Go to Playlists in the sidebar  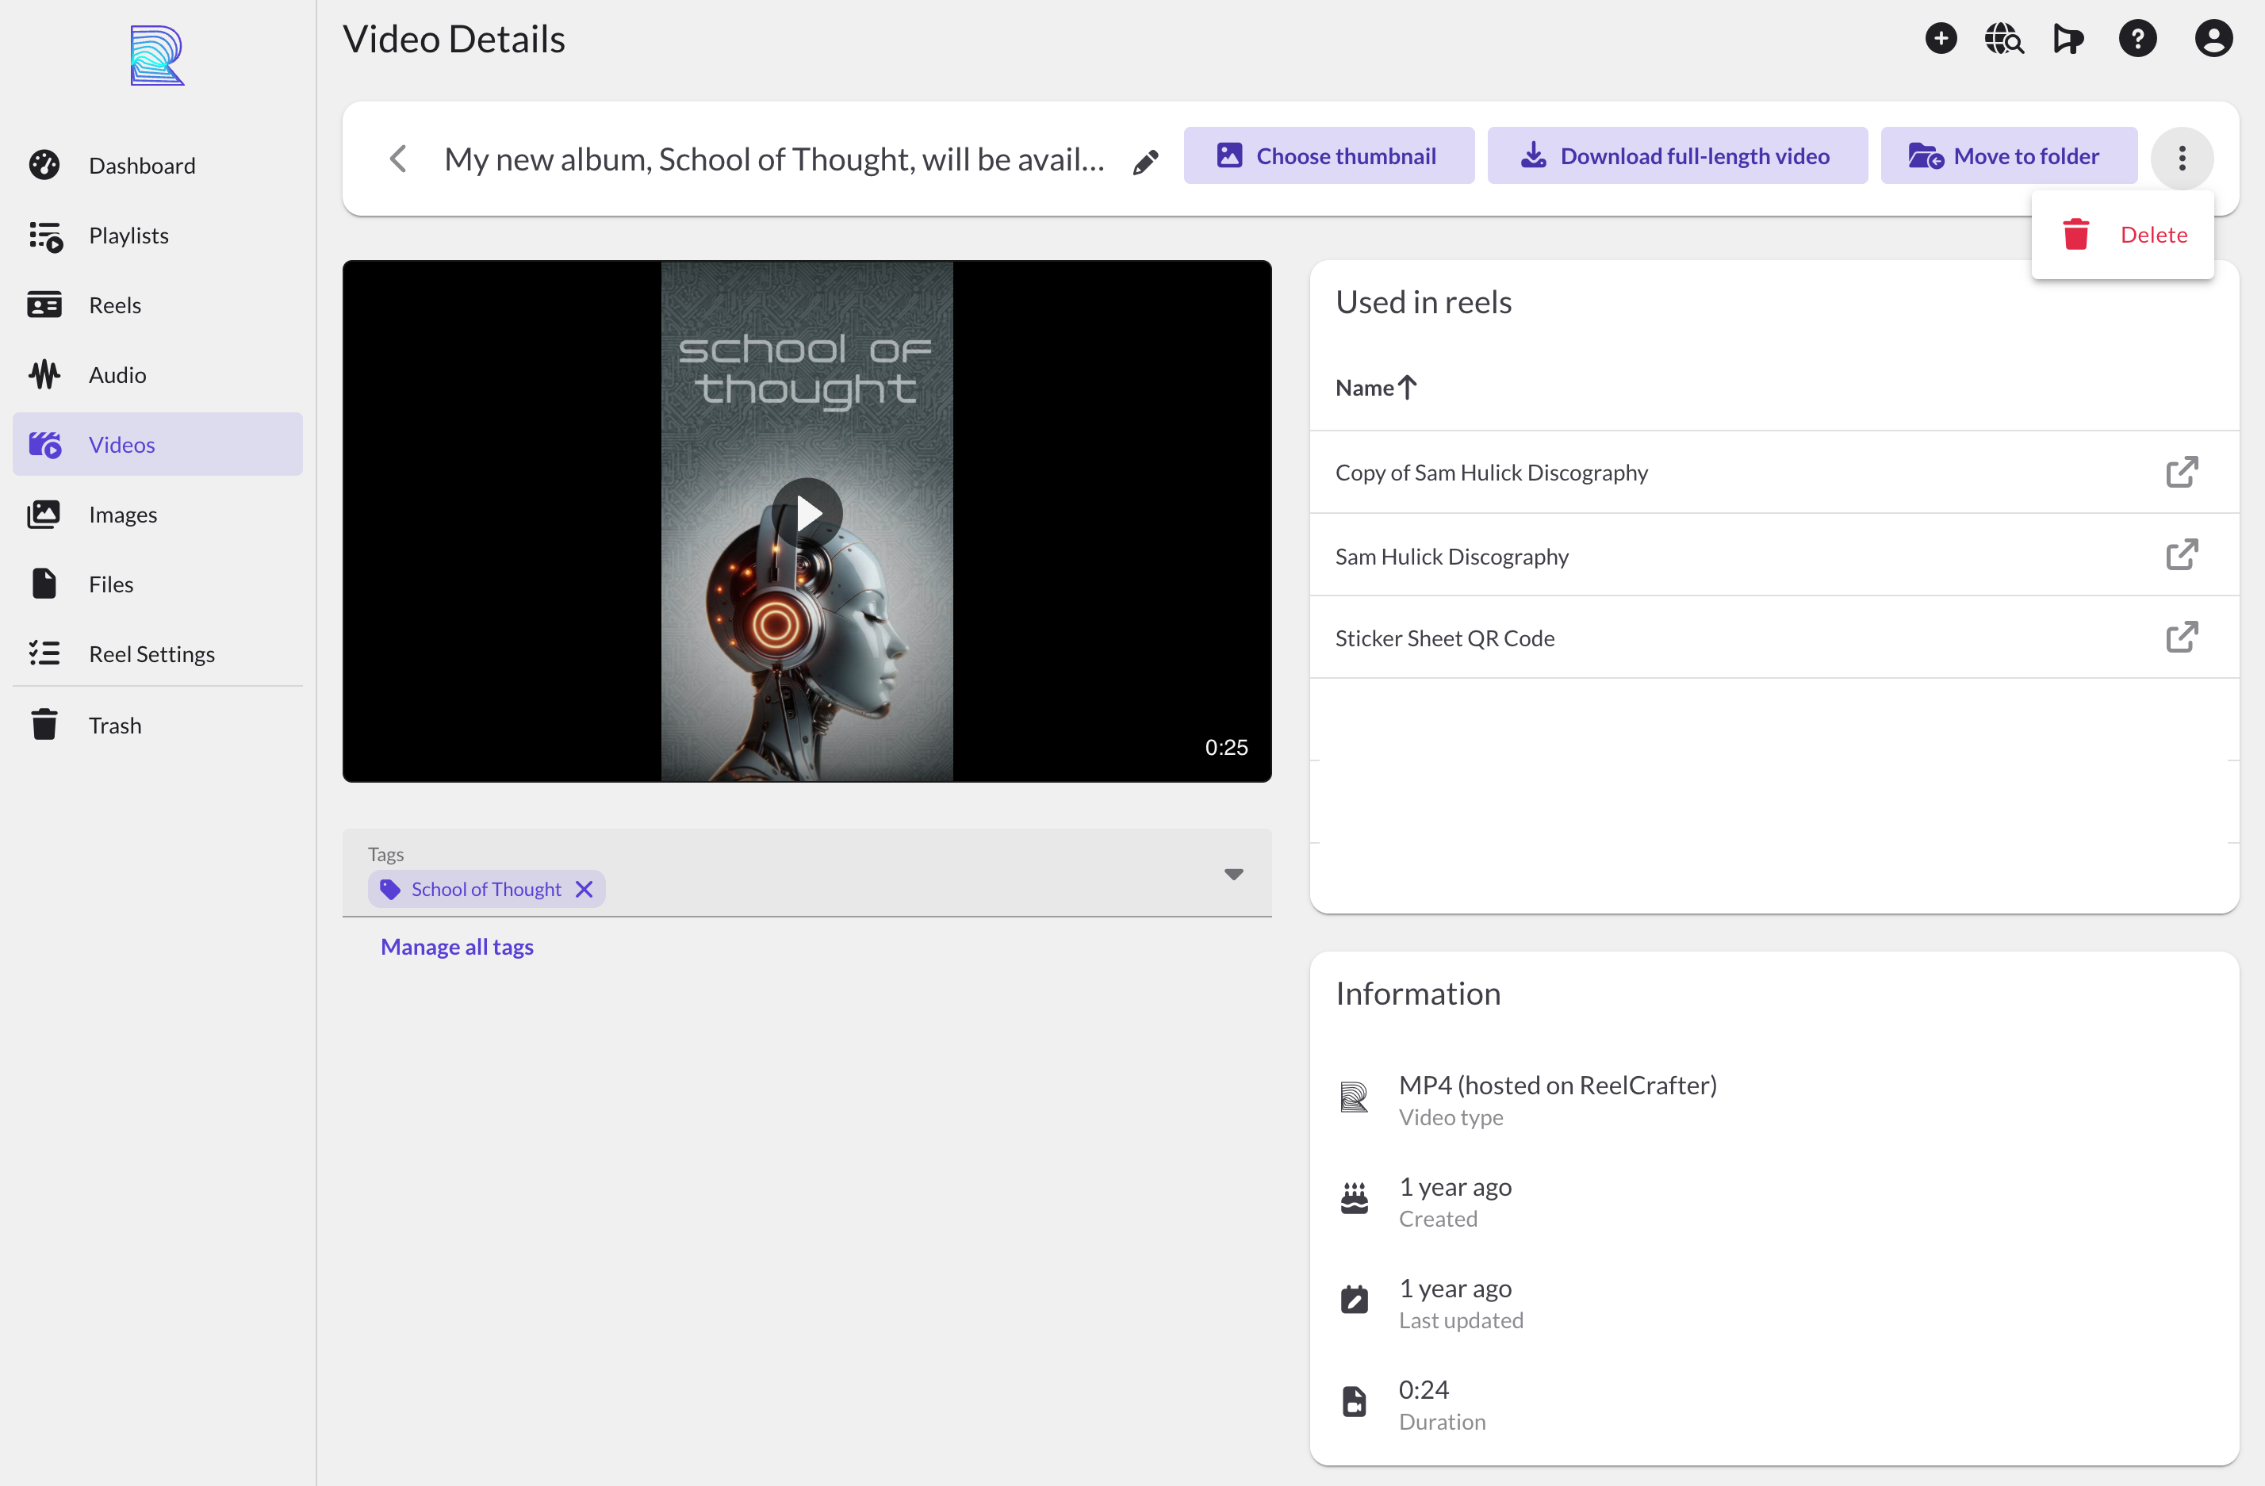pyautogui.click(x=128, y=235)
